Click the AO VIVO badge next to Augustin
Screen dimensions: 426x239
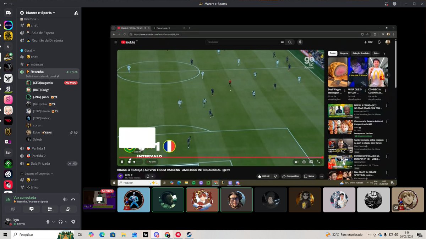click(x=71, y=82)
